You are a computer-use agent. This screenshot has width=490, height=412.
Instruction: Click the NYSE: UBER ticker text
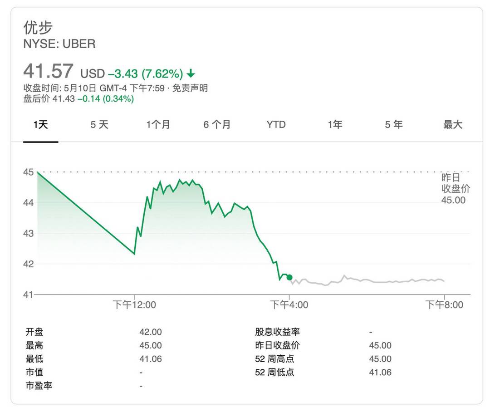click(x=59, y=44)
